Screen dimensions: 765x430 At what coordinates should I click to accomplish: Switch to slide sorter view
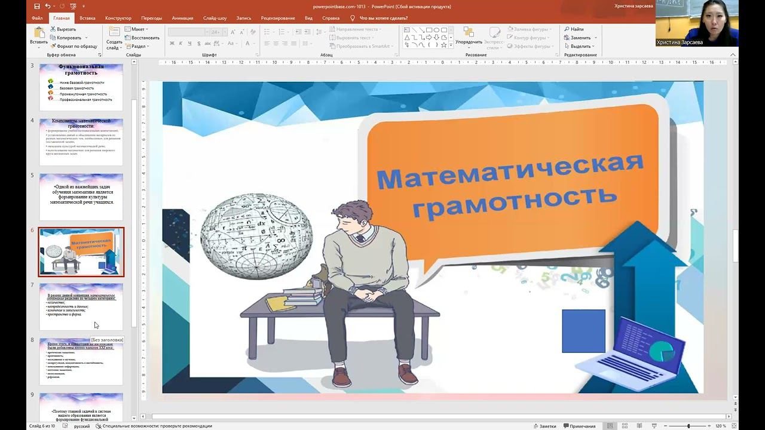coord(625,426)
